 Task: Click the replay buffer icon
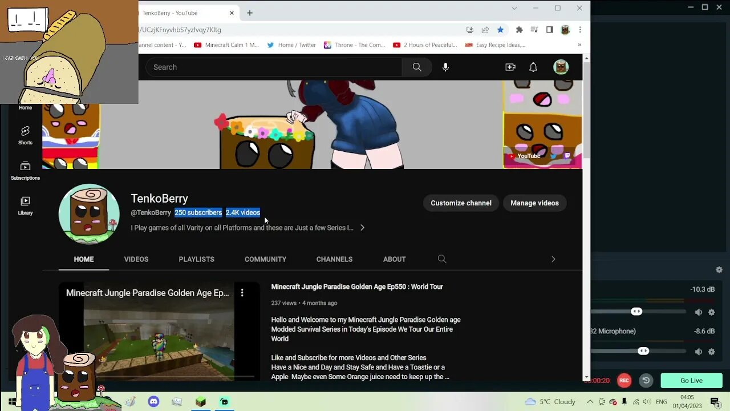coord(646,380)
